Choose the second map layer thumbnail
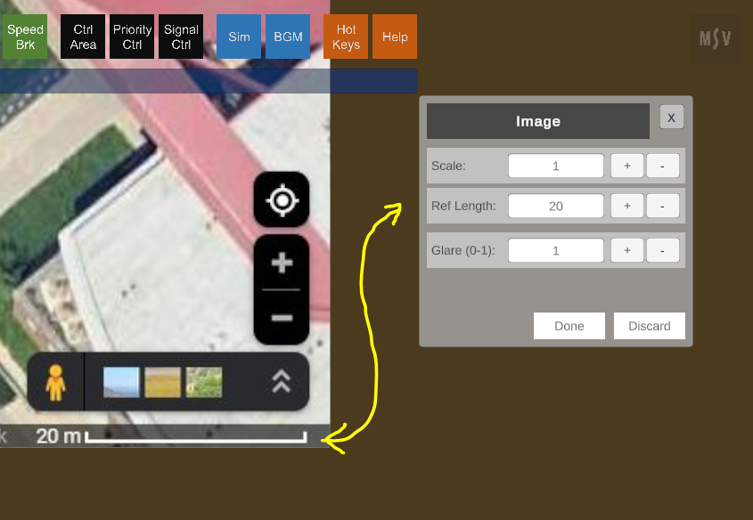Viewport: 753px width, 520px height. 163,383
